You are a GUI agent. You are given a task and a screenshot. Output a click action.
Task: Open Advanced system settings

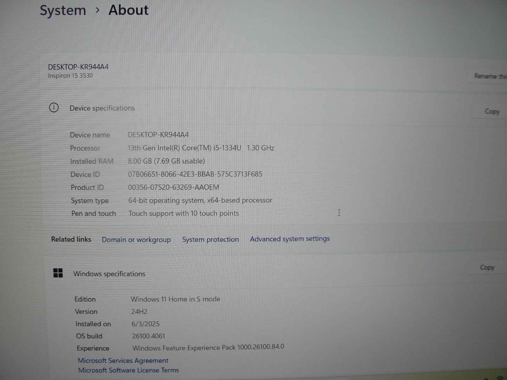(x=289, y=239)
